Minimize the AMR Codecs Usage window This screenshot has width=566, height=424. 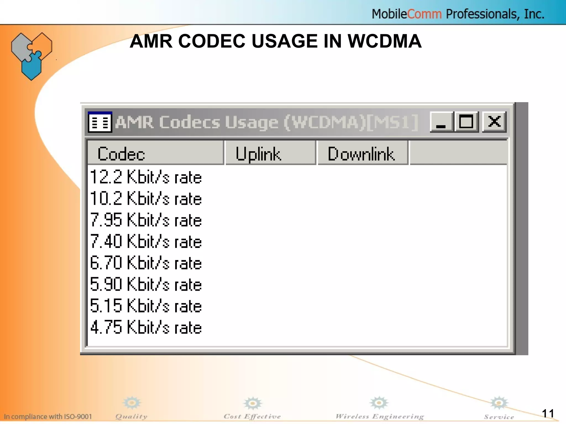click(x=442, y=122)
